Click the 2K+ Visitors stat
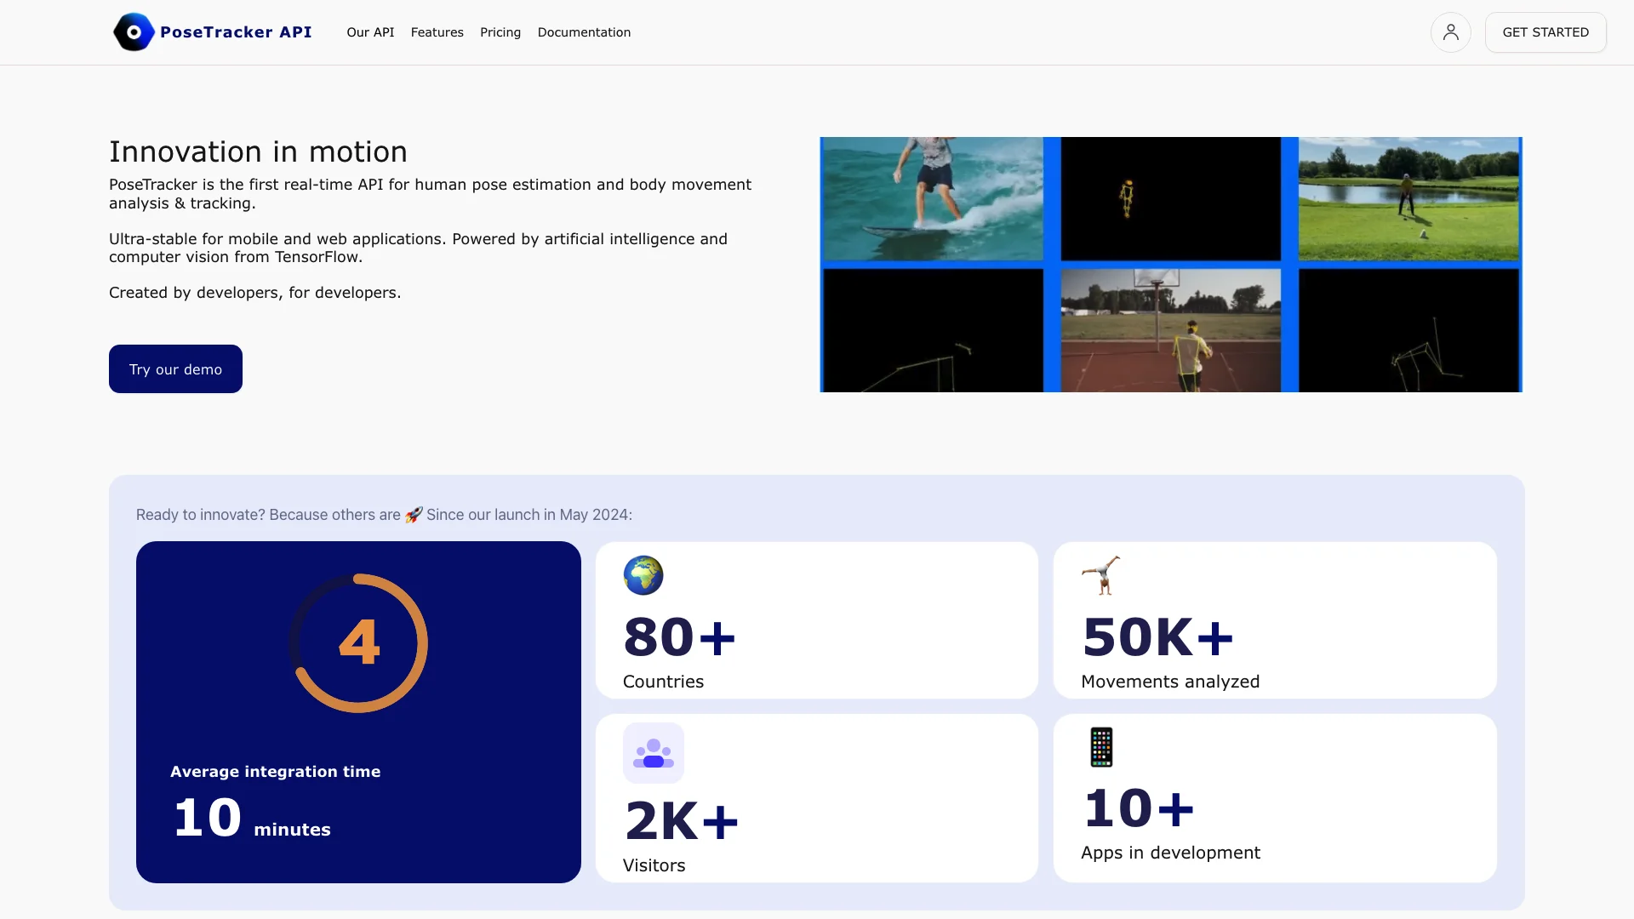The height and width of the screenshot is (919, 1634). 816,798
